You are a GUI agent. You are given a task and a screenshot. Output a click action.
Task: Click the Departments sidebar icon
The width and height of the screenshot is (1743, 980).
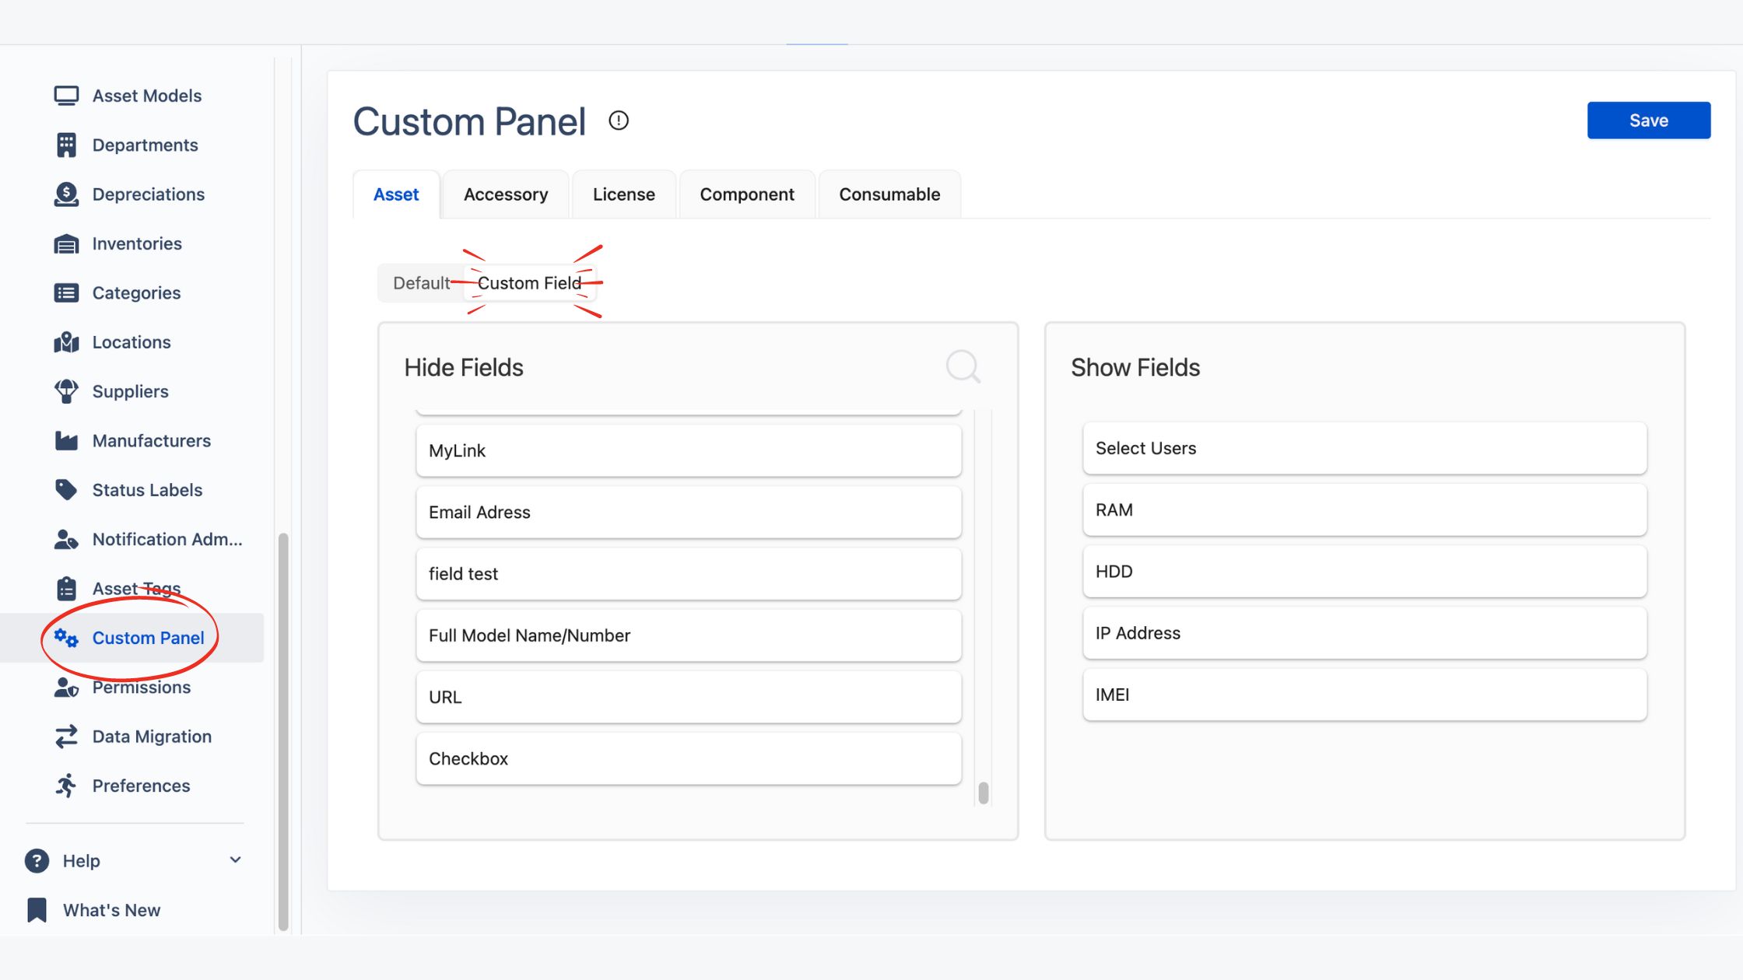pos(65,145)
